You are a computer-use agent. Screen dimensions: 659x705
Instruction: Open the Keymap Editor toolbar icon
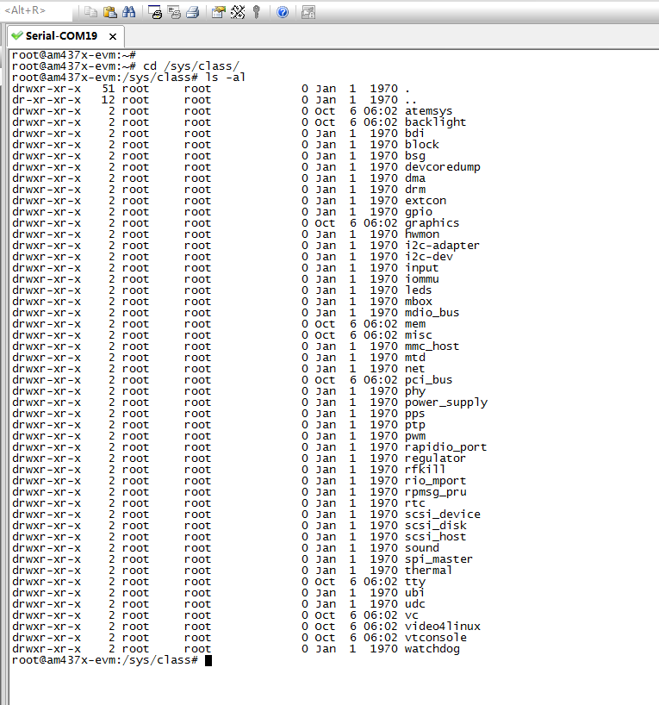coord(238,12)
